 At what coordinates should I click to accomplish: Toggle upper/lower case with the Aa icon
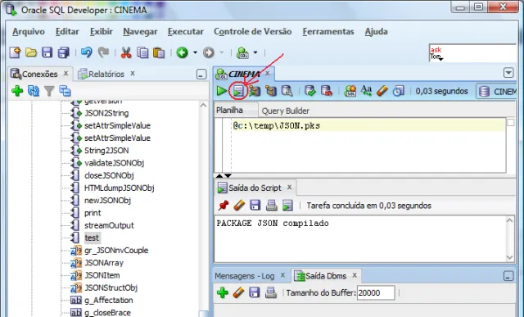tap(366, 91)
